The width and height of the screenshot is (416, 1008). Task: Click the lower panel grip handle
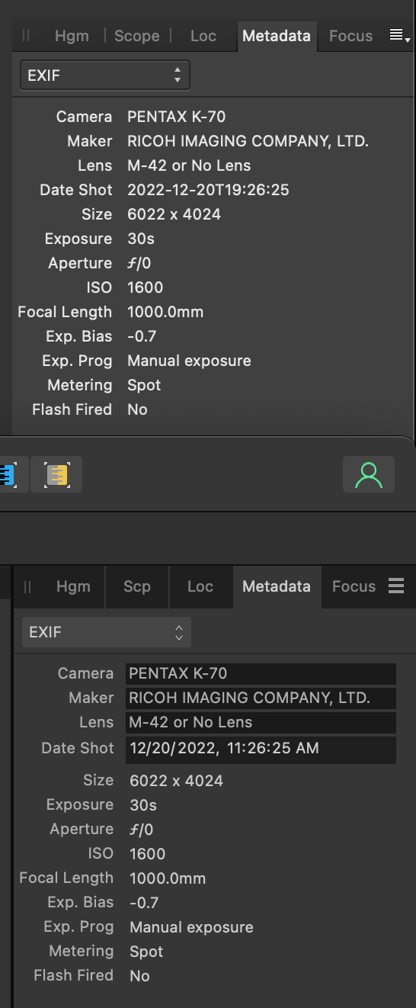tap(27, 586)
